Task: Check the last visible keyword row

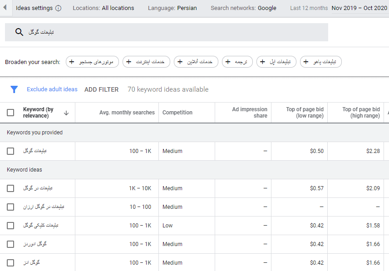Action: pyautogui.click(x=10, y=263)
